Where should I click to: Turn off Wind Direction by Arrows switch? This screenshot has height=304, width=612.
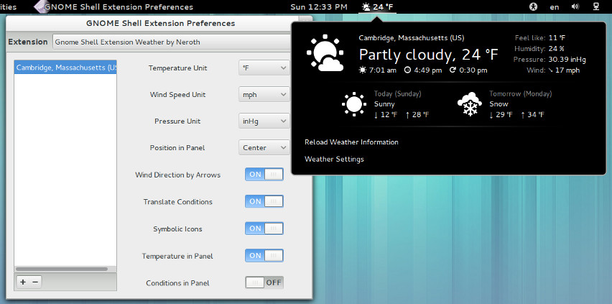pos(264,175)
